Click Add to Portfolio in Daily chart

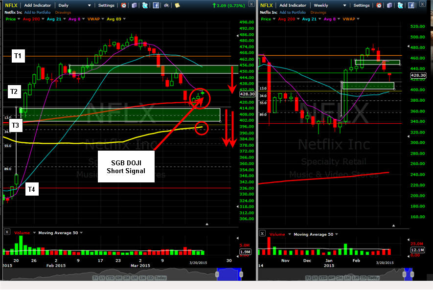pyautogui.click(x=37, y=12)
